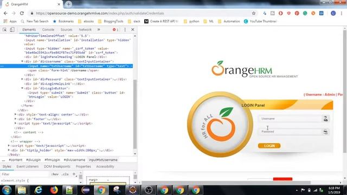Collapse the divUsername node in DOM tree
This screenshot has width=347, height=195.
tap(22, 61)
